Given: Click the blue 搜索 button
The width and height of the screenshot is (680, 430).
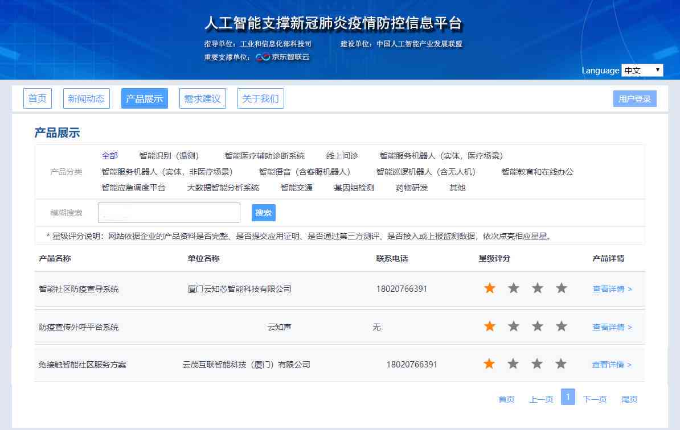Looking at the screenshot, I should coord(264,213).
